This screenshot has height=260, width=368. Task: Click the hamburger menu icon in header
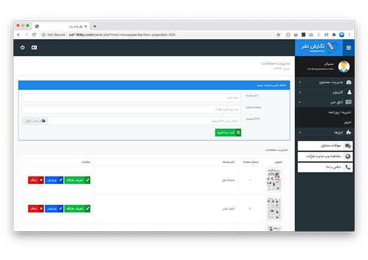click(348, 47)
